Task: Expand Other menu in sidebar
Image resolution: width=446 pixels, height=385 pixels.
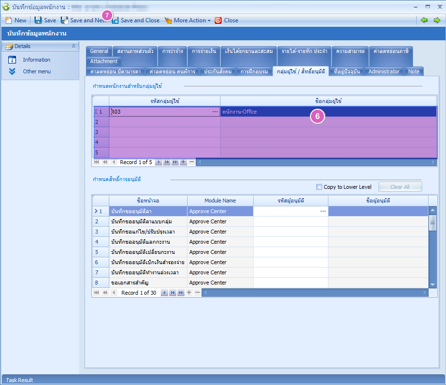Action: point(37,71)
